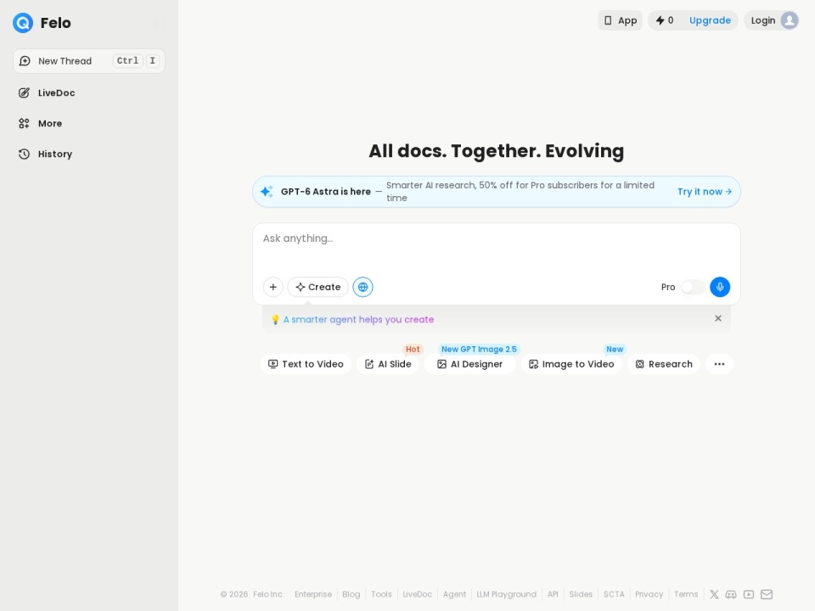Click the email envelope icon

pyautogui.click(x=767, y=594)
